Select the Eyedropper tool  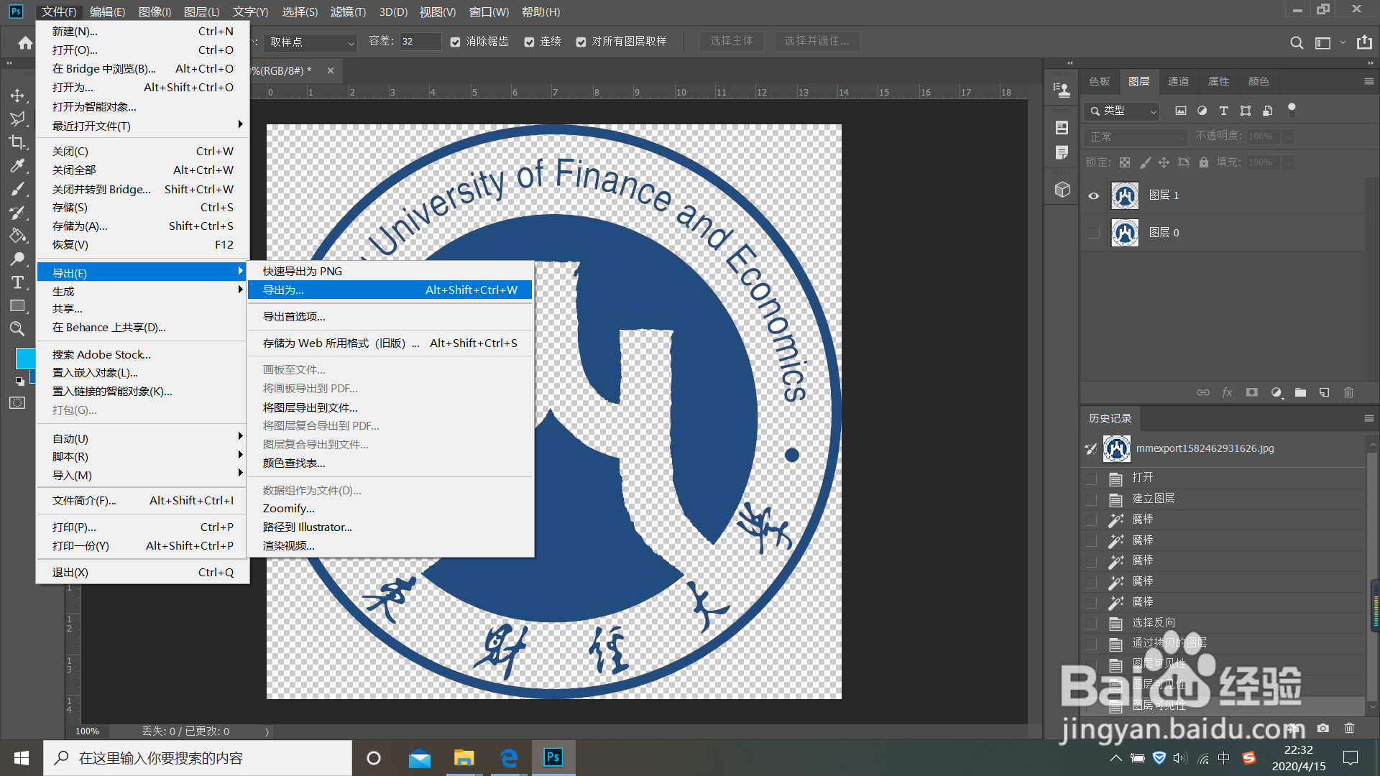click(17, 166)
